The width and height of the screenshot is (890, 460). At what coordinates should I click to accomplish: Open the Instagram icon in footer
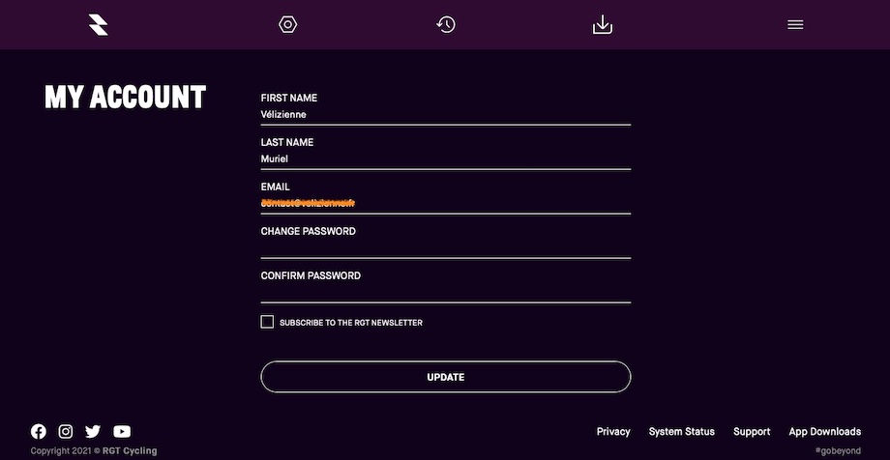[66, 432]
